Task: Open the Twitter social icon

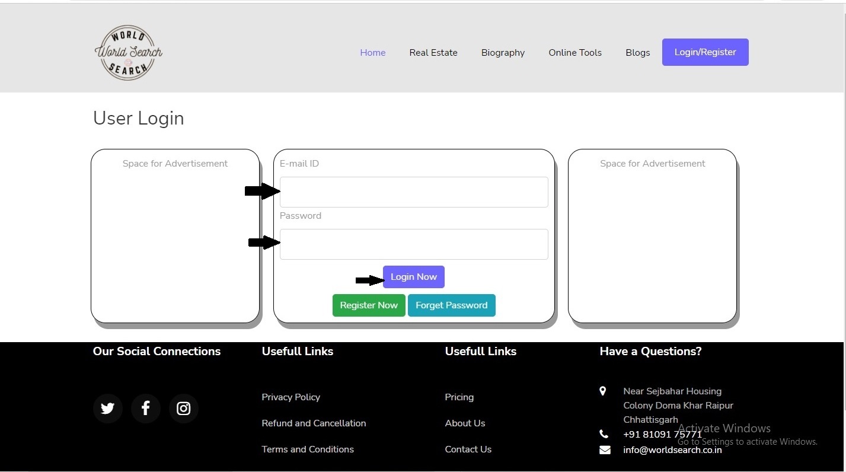Action: 107,409
